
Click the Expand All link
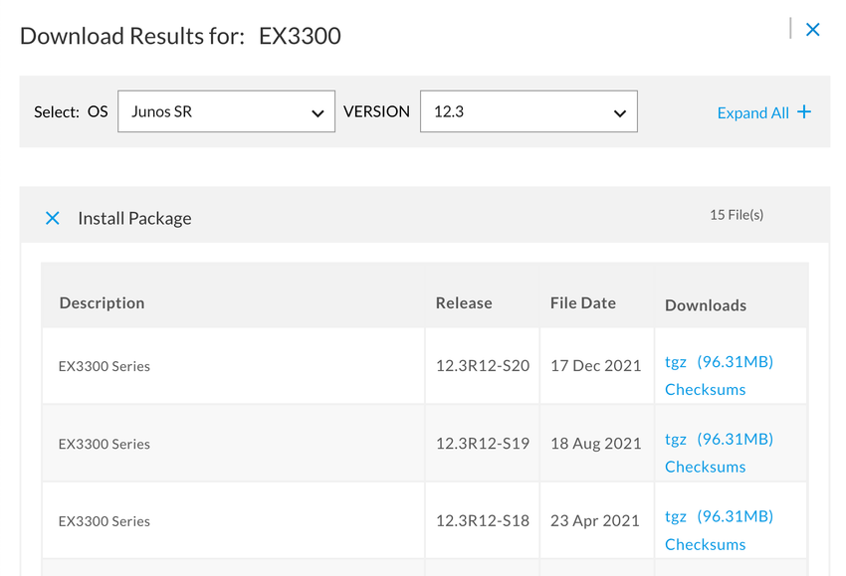(752, 112)
